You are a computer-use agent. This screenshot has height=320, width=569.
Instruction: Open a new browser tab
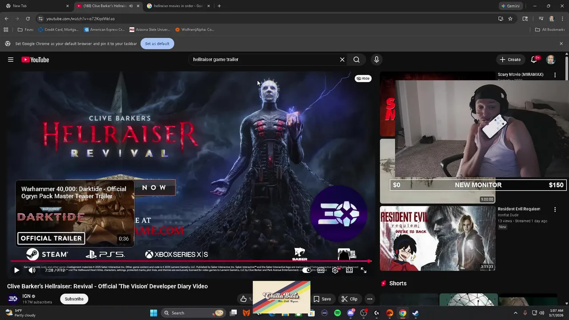219,6
